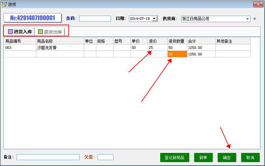This screenshot has height=166, width=265.
Task: Click the 进货数量 column header
Action: (177, 41)
